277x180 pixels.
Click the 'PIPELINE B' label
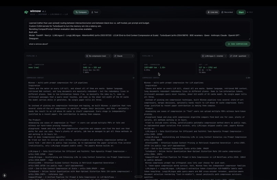[x=147, y=56]
